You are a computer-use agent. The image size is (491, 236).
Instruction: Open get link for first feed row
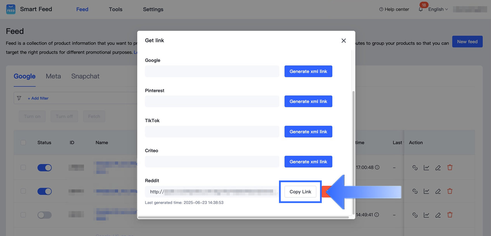point(415,167)
